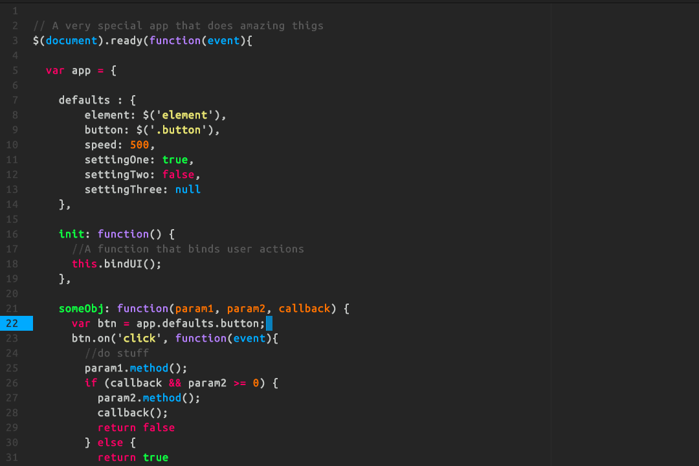The width and height of the screenshot is (699, 466).
Task: Click the 'element' string on line 8
Action: (184, 115)
